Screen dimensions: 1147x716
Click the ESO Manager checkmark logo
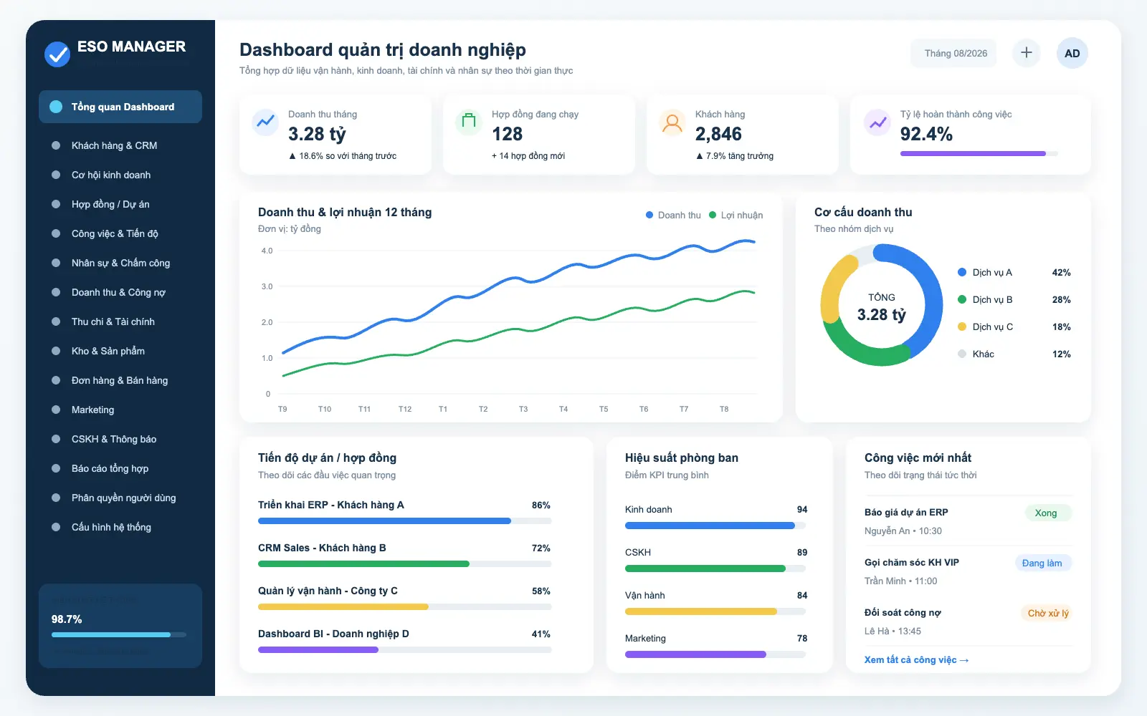pyautogui.click(x=57, y=54)
